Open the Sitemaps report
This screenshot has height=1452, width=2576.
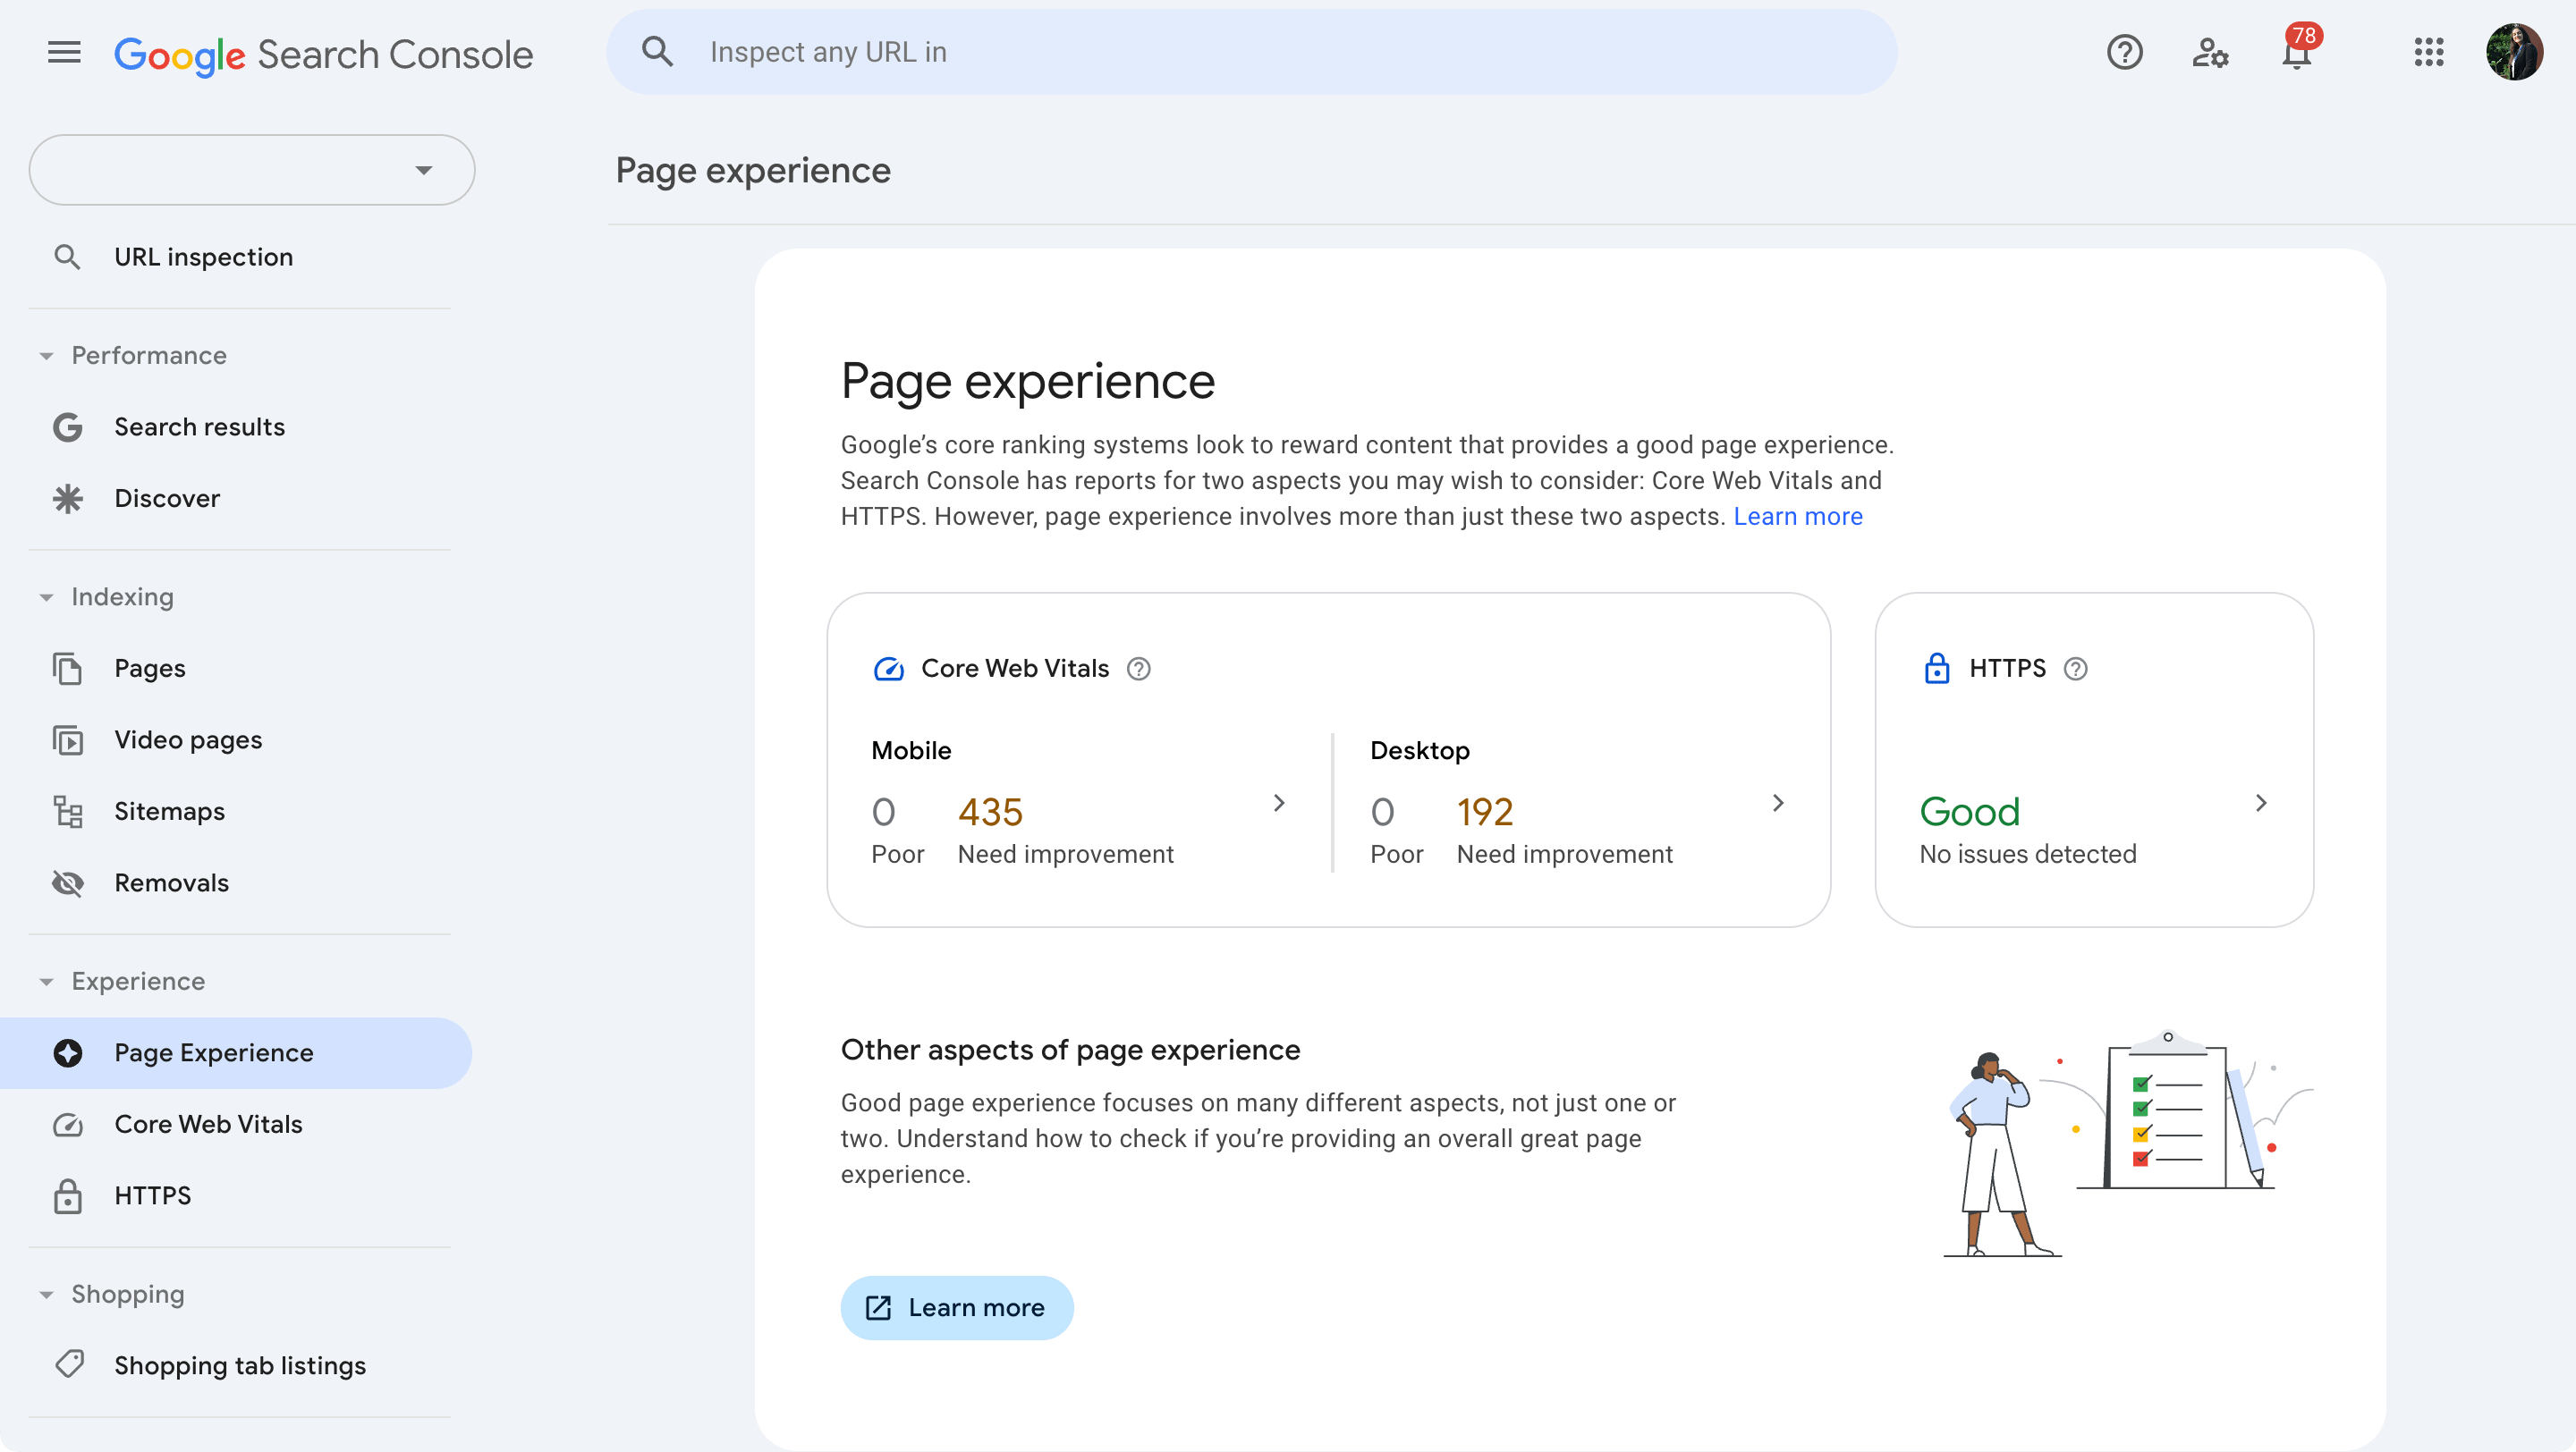click(x=168, y=810)
